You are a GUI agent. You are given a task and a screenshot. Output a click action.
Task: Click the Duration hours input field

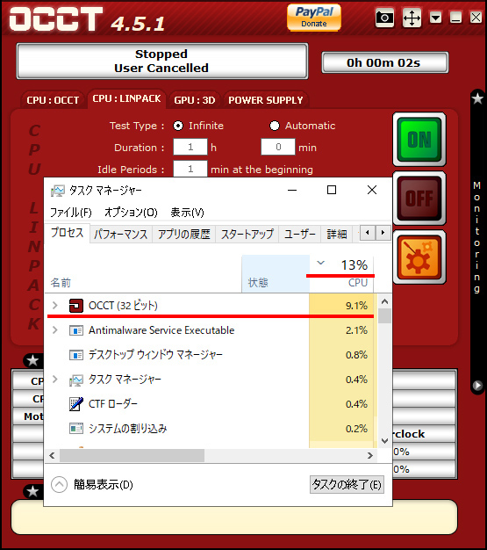point(190,147)
